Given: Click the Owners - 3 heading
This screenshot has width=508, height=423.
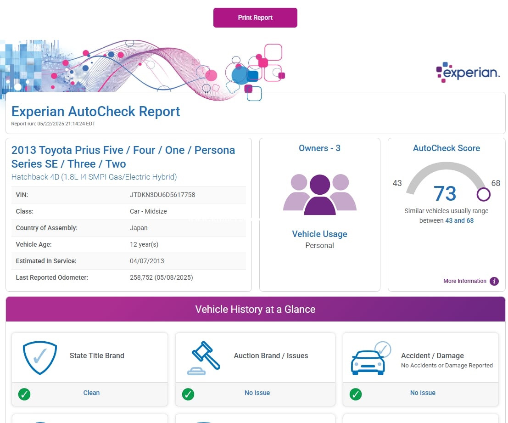Looking at the screenshot, I should click(319, 148).
